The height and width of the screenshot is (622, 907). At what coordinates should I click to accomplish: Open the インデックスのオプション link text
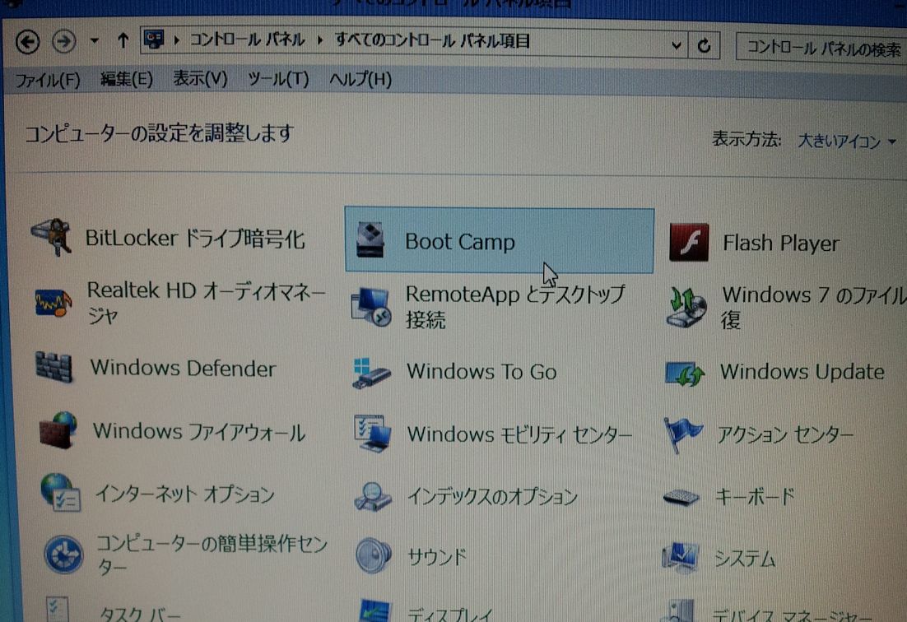[492, 497]
